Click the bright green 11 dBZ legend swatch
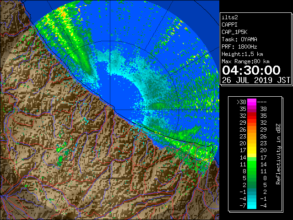Image resolution: width=293 pixels, height=220 pixels. [252, 164]
